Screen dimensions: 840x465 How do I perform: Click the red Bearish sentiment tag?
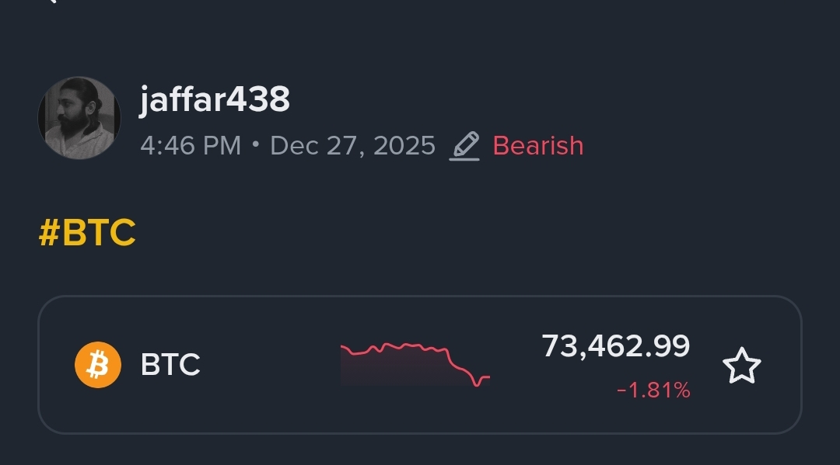(537, 146)
